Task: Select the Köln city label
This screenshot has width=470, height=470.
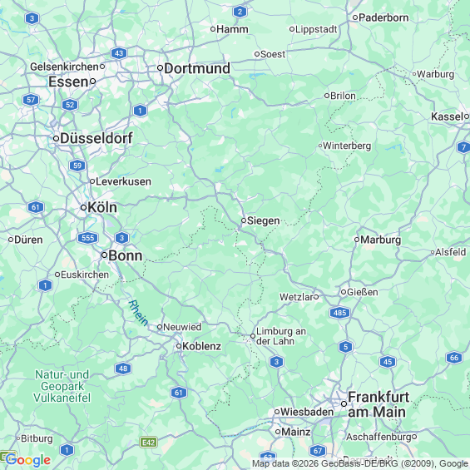Action: [102, 207]
